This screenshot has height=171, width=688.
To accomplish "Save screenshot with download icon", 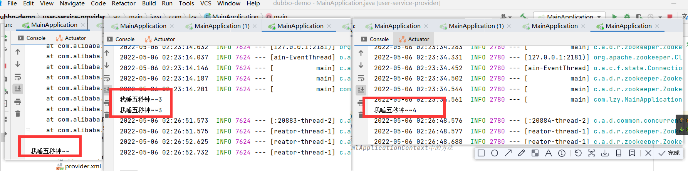I will [605, 153].
